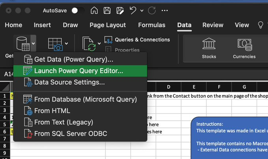Image resolution: width=268 pixels, height=159 pixels.
Task: Select the Data ribbon tab
Action: pyautogui.click(x=184, y=25)
